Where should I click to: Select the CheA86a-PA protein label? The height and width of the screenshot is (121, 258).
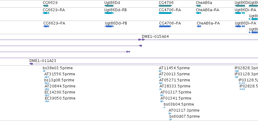coord(208,23)
